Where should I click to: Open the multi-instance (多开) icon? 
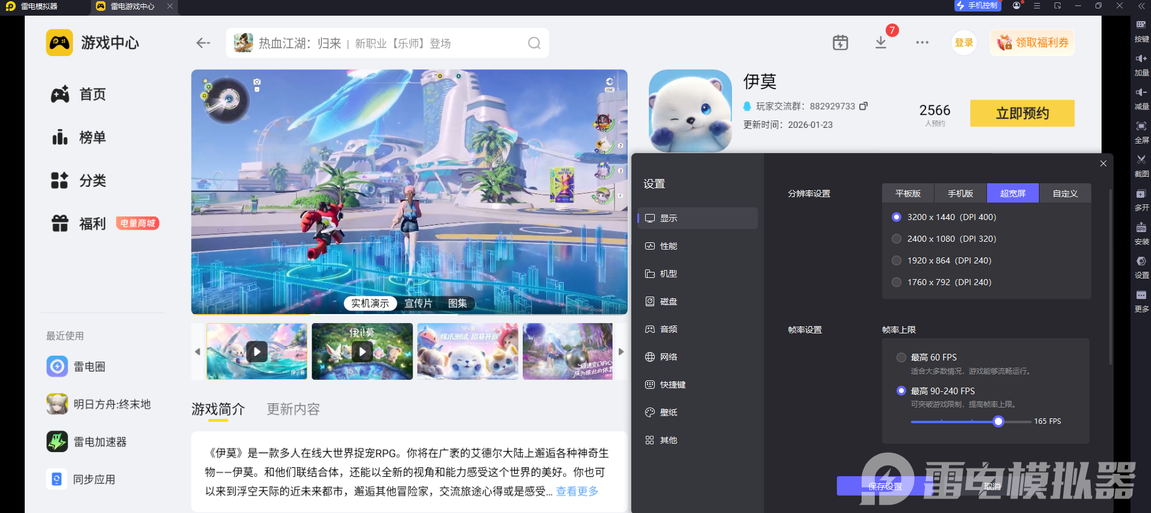point(1141,195)
